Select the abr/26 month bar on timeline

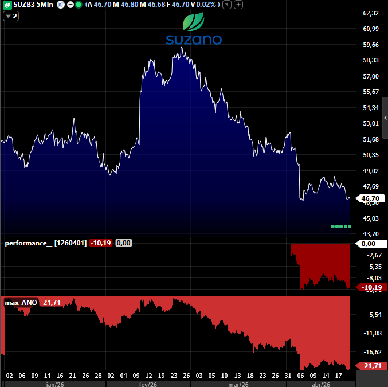point(321,384)
